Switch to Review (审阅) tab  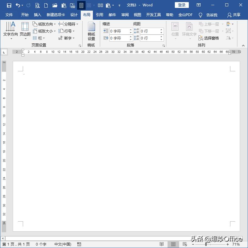125,15
